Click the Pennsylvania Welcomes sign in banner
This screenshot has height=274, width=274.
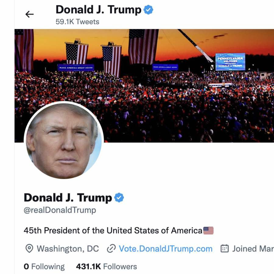click(x=230, y=62)
